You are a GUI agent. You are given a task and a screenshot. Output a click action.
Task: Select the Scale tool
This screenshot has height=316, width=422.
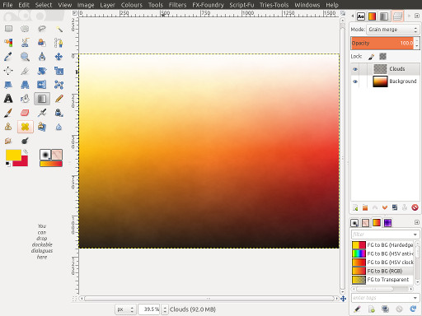59,71
